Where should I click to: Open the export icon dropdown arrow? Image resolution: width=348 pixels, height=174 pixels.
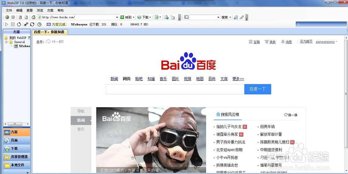pyautogui.click(x=160, y=17)
